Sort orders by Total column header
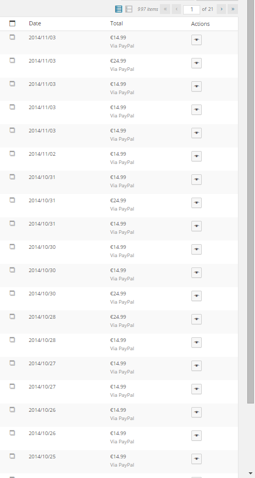This screenshot has height=478, width=255. [x=116, y=23]
